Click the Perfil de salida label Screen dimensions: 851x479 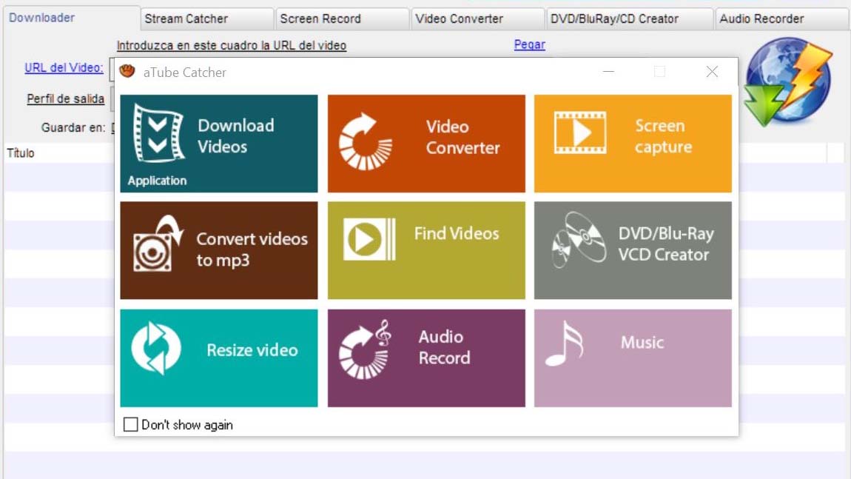[66, 99]
